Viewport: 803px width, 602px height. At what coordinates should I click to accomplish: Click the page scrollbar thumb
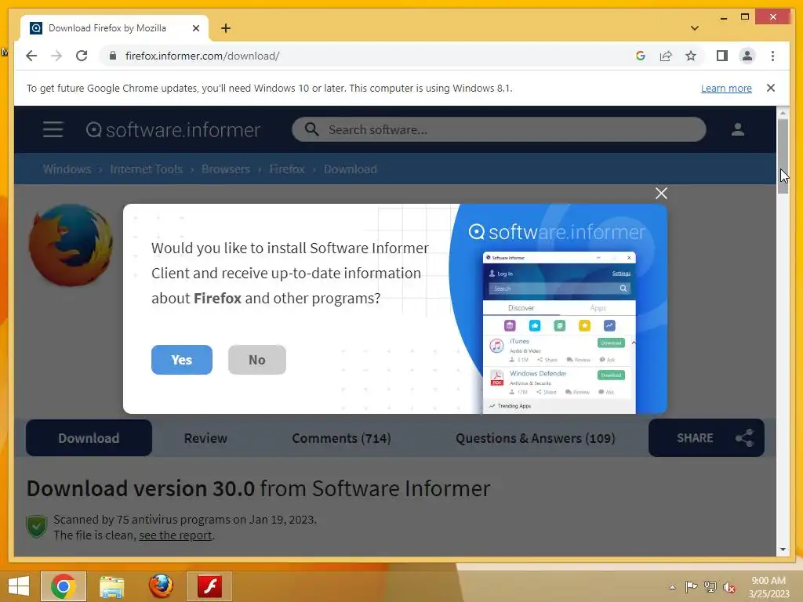pyautogui.click(x=783, y=156)
